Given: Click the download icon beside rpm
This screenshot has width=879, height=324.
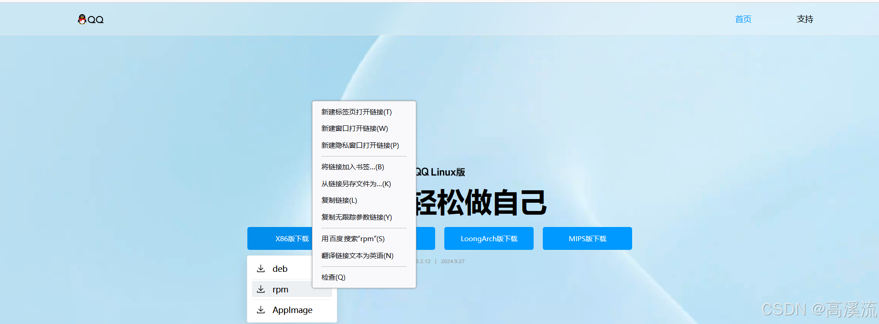Looking at the screenshot, I should (261, 289).
